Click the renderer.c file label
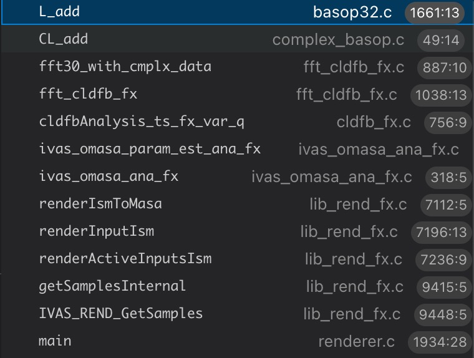 click(356, 342)
